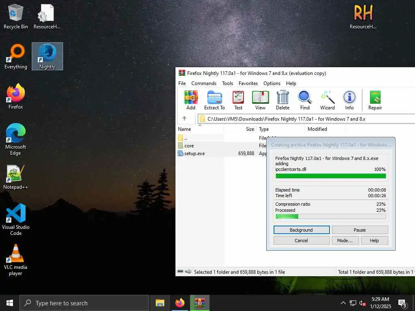Image resolution: width=415 pixels, height=311 pixels.
Task: Open the Favorites menu
Action: [x=248, y=83]
